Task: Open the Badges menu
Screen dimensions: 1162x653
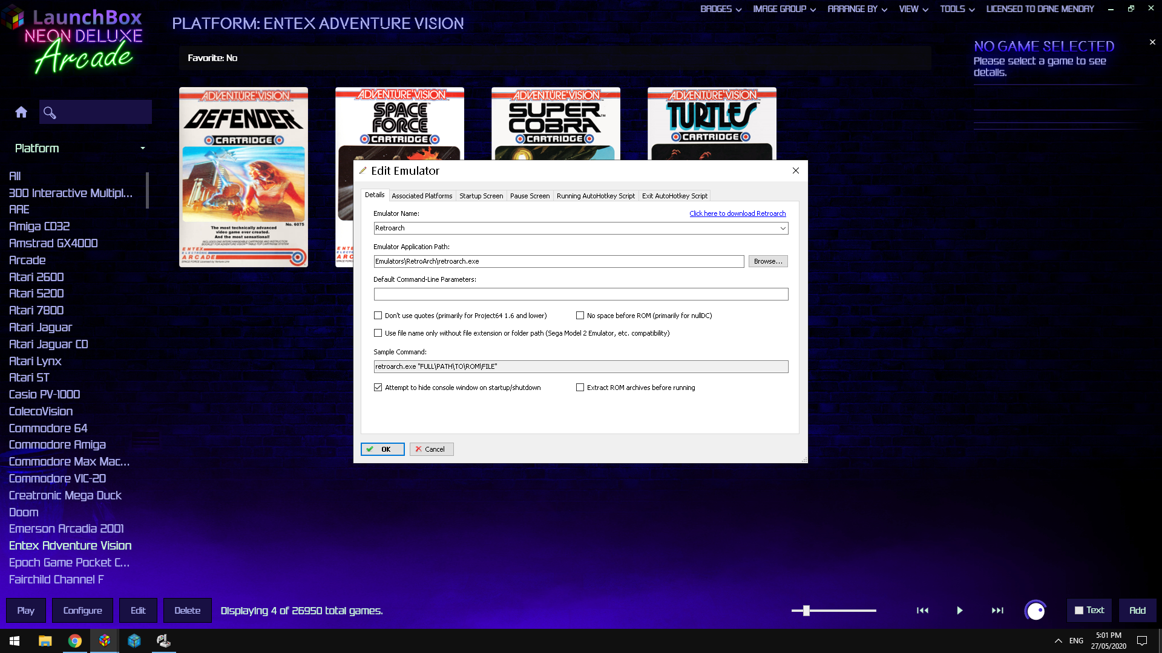Action: tap(720, 9)
